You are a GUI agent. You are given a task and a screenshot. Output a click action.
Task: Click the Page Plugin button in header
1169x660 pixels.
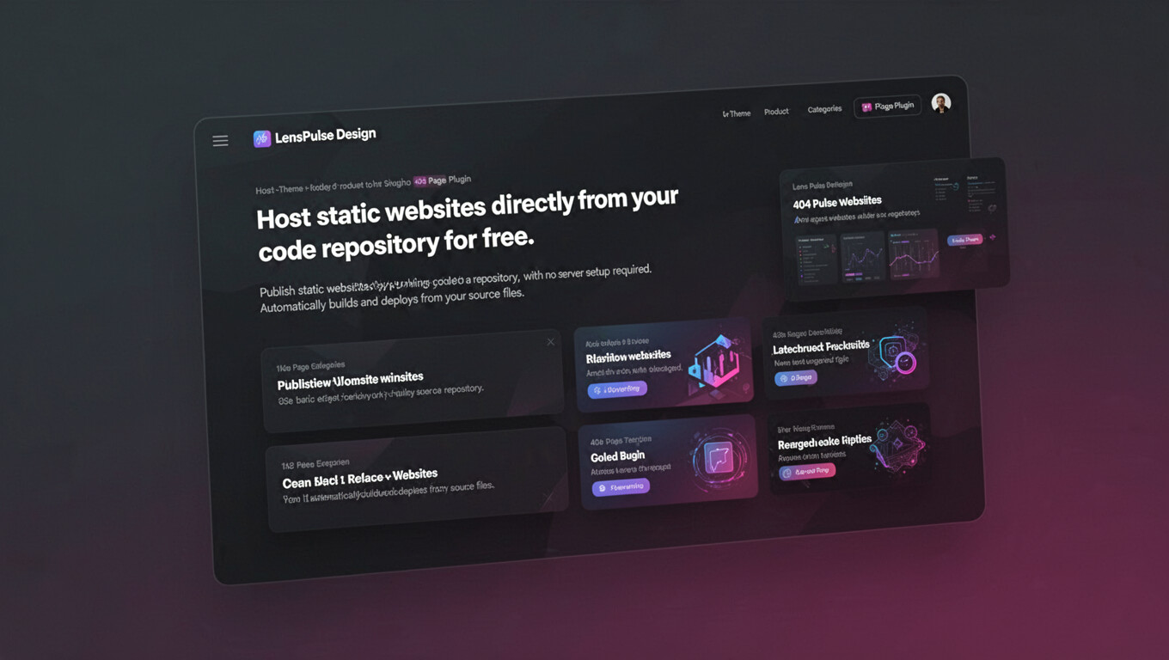pyautogui.click(x=887, y=107)
